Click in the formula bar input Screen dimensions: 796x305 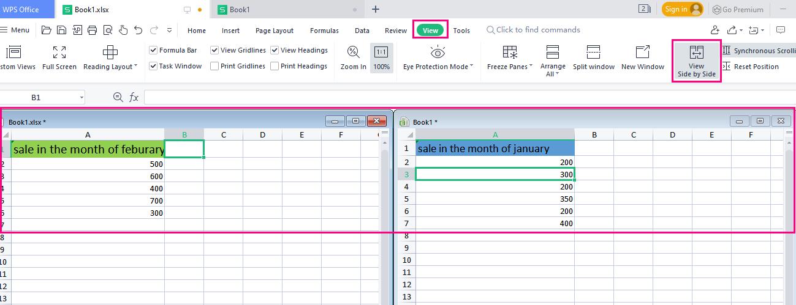469,97
